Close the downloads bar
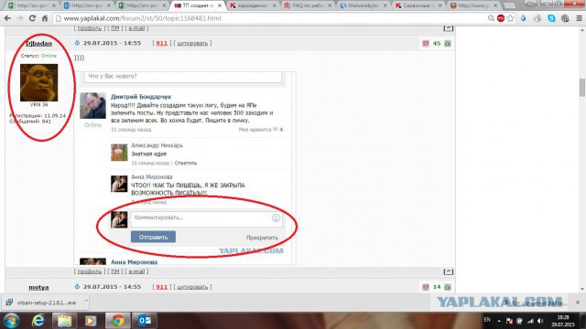The width and height of the screenshot is (586, 329). (x=578, y=302)
